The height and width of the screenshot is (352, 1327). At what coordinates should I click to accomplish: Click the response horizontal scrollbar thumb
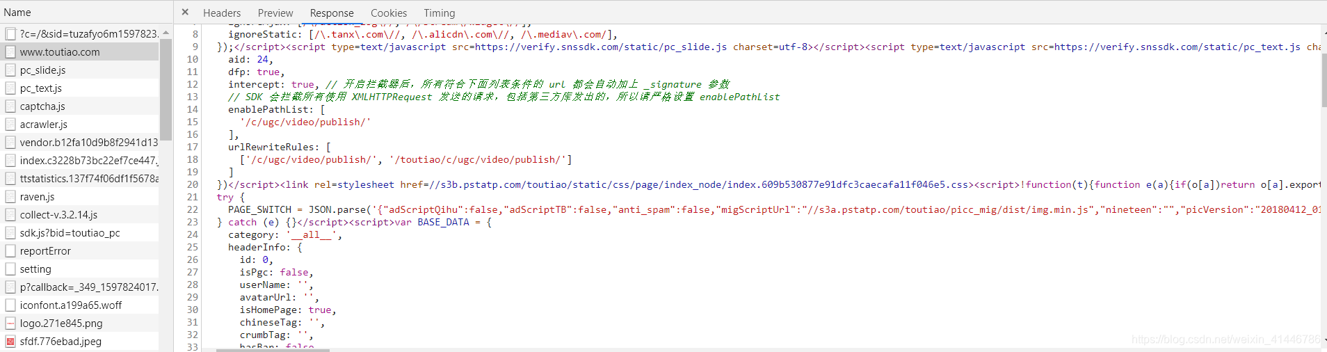point(273,350)
